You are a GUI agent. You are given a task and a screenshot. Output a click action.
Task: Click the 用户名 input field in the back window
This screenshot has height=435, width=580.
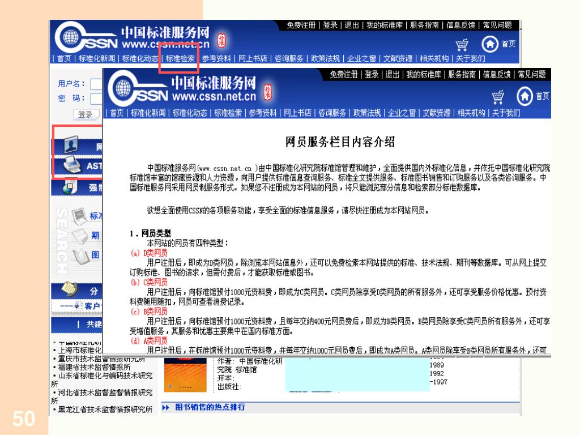point(96,84)
